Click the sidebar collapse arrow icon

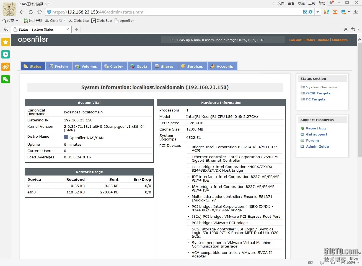[x=6, y=29]
